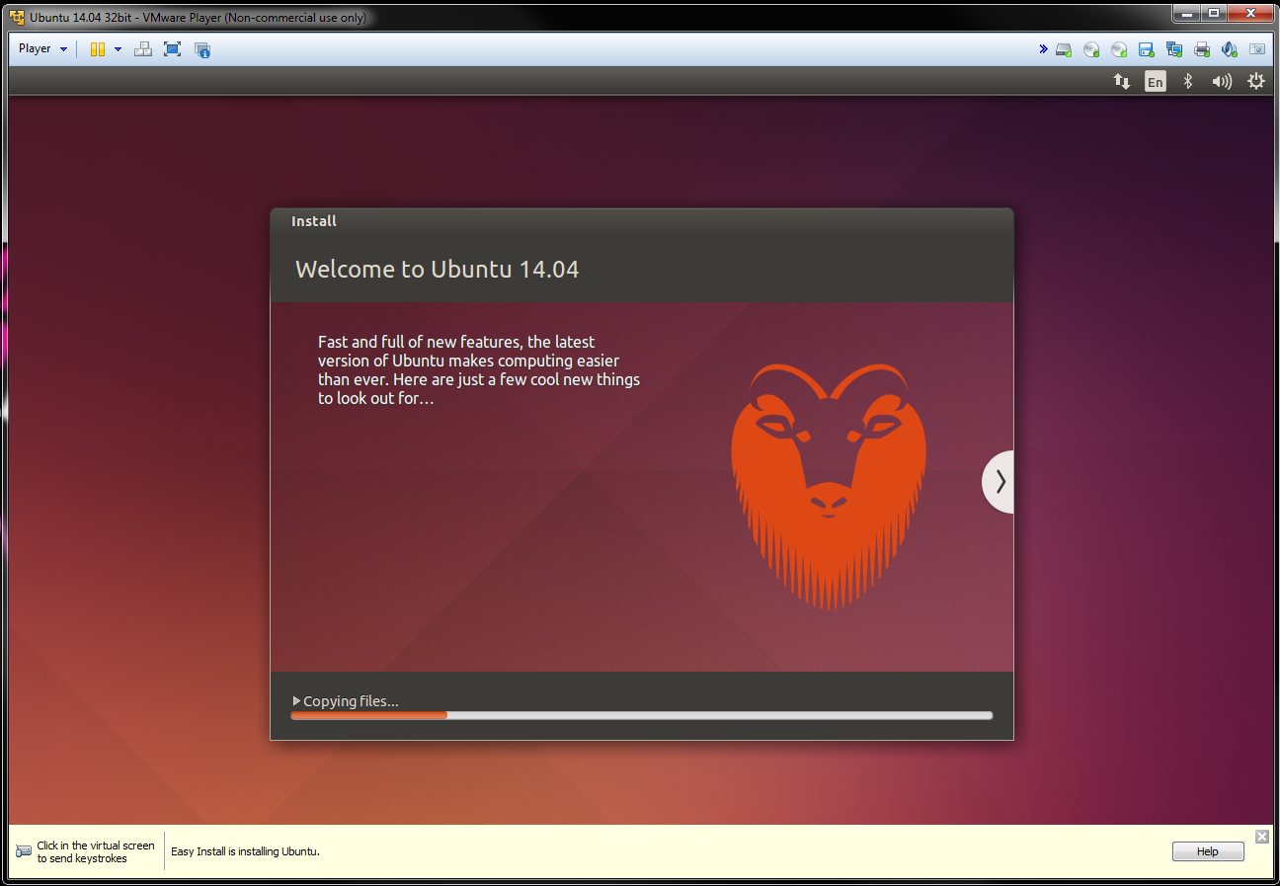Open the En keyboard layout indicator
This screenshot has width=1280, height=886.
tap(1156, 82)
